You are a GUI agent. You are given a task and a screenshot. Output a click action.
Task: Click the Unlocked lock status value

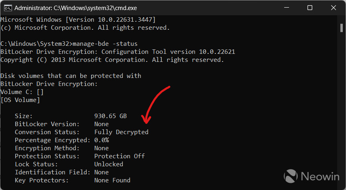click(x=109, y=164)
